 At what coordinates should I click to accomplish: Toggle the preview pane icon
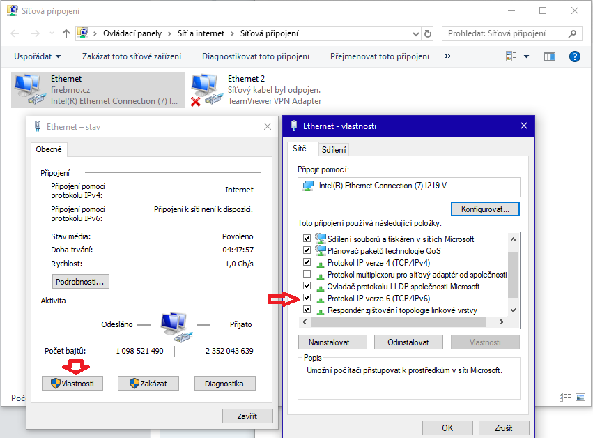pyautogui.click(x=549, y=56)
